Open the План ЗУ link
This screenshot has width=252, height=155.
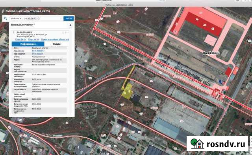(x=20, y=39)
